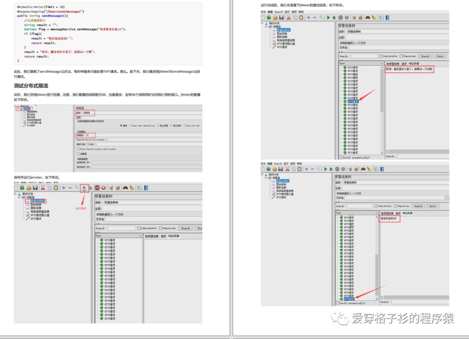Click the WeChat logo watermark

click(x=340, y=318)
